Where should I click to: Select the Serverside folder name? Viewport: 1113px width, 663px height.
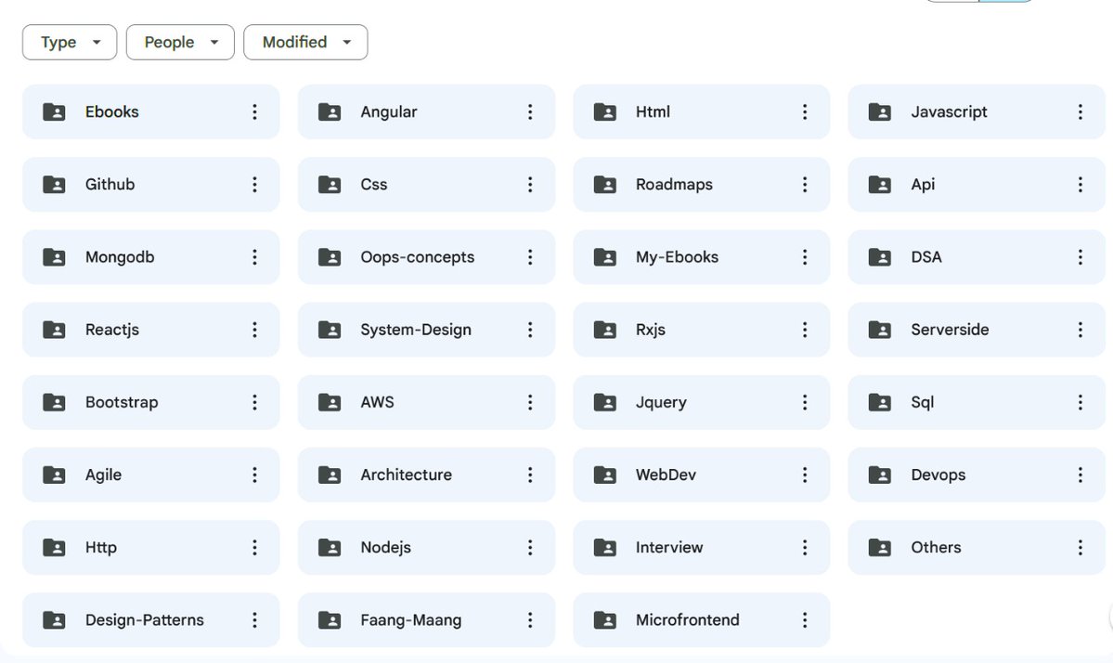pos(950,330)
